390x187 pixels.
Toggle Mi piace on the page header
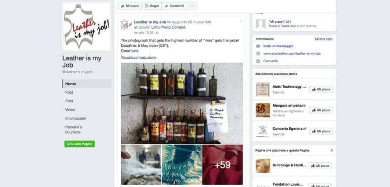[130, 6]
